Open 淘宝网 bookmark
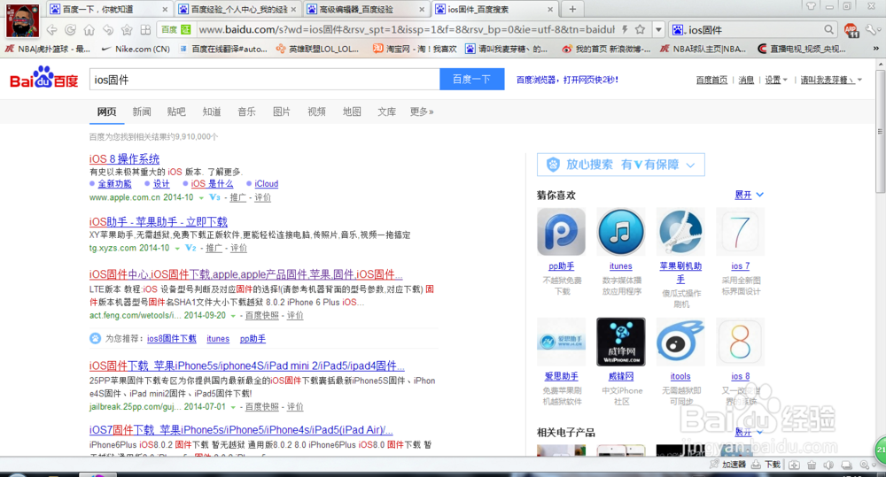Image resolution: width=886 pixels, height=477 pixels. [415, 49]
